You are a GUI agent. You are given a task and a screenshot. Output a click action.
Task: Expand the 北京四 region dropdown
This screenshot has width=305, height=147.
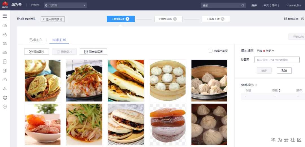point(65,5)
